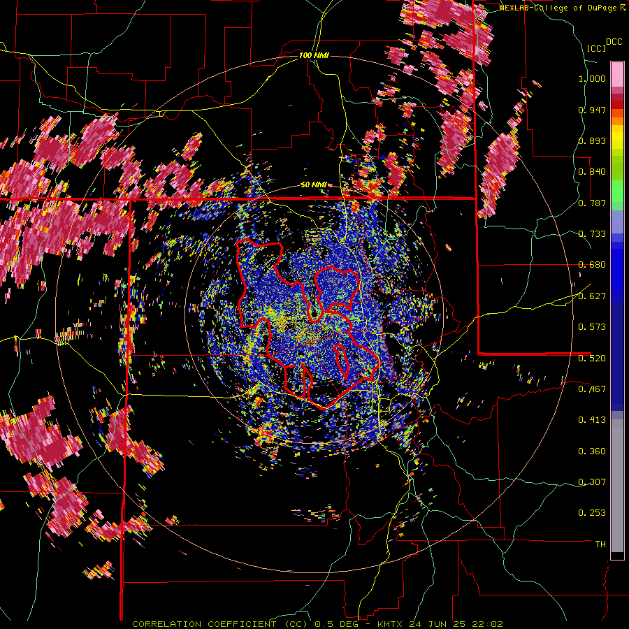The height and width of the screenshot is (629, 629).
Task: Pick the bright green segment of color bar
Action: [617, 191]
